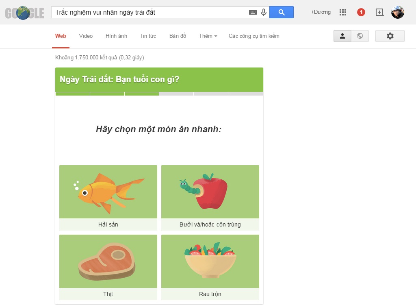This screenshot has width=416, height=305.
Task: Pick the Rau trộn salad option
Action: (x=210, y=267)
